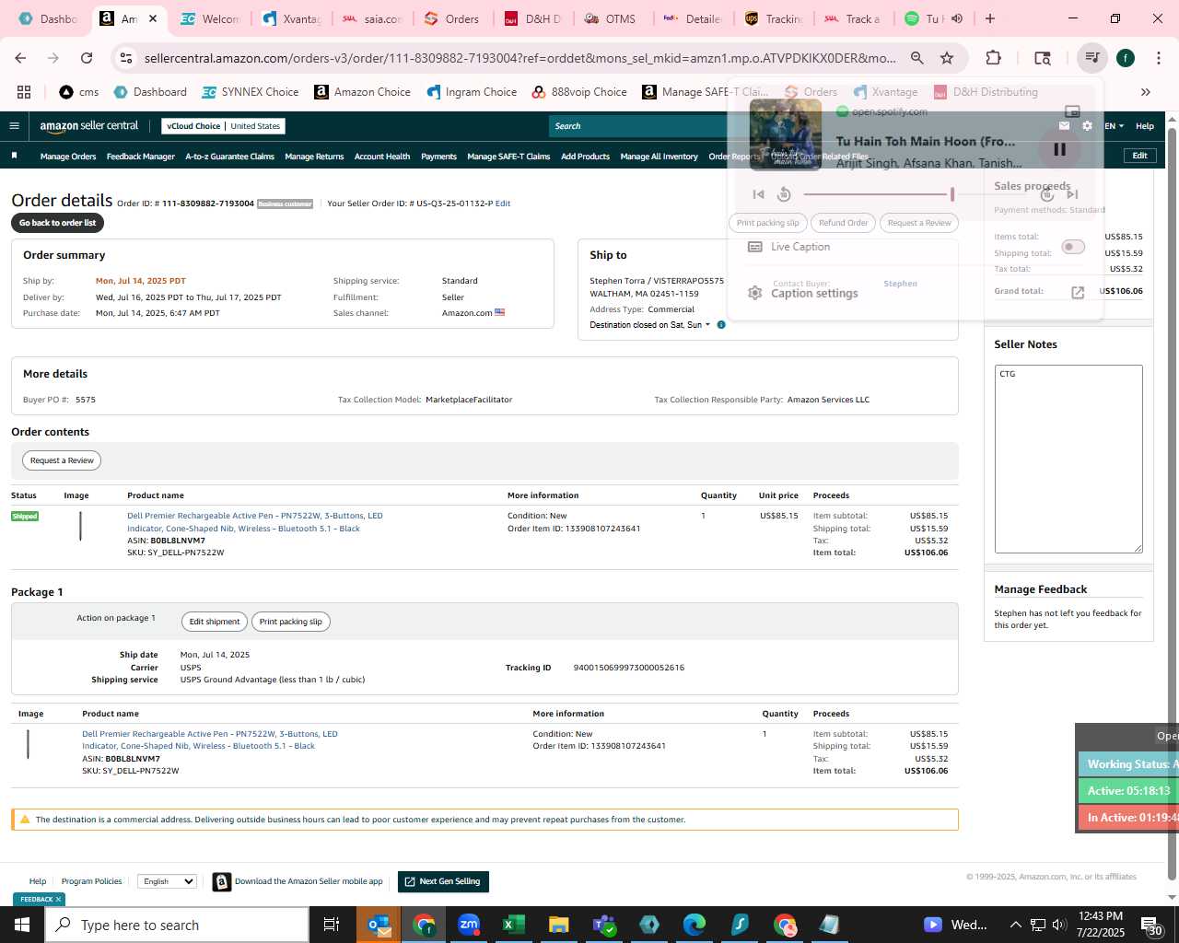Click the media control toolbar icon
This screenshot has height=943, width=1179.
tap(1091, 58)
